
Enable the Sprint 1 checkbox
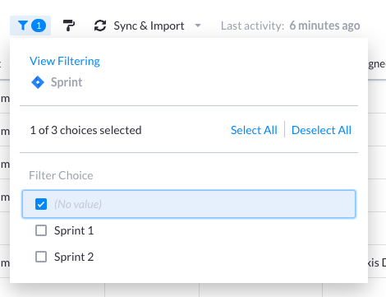(x=41, y=230)
